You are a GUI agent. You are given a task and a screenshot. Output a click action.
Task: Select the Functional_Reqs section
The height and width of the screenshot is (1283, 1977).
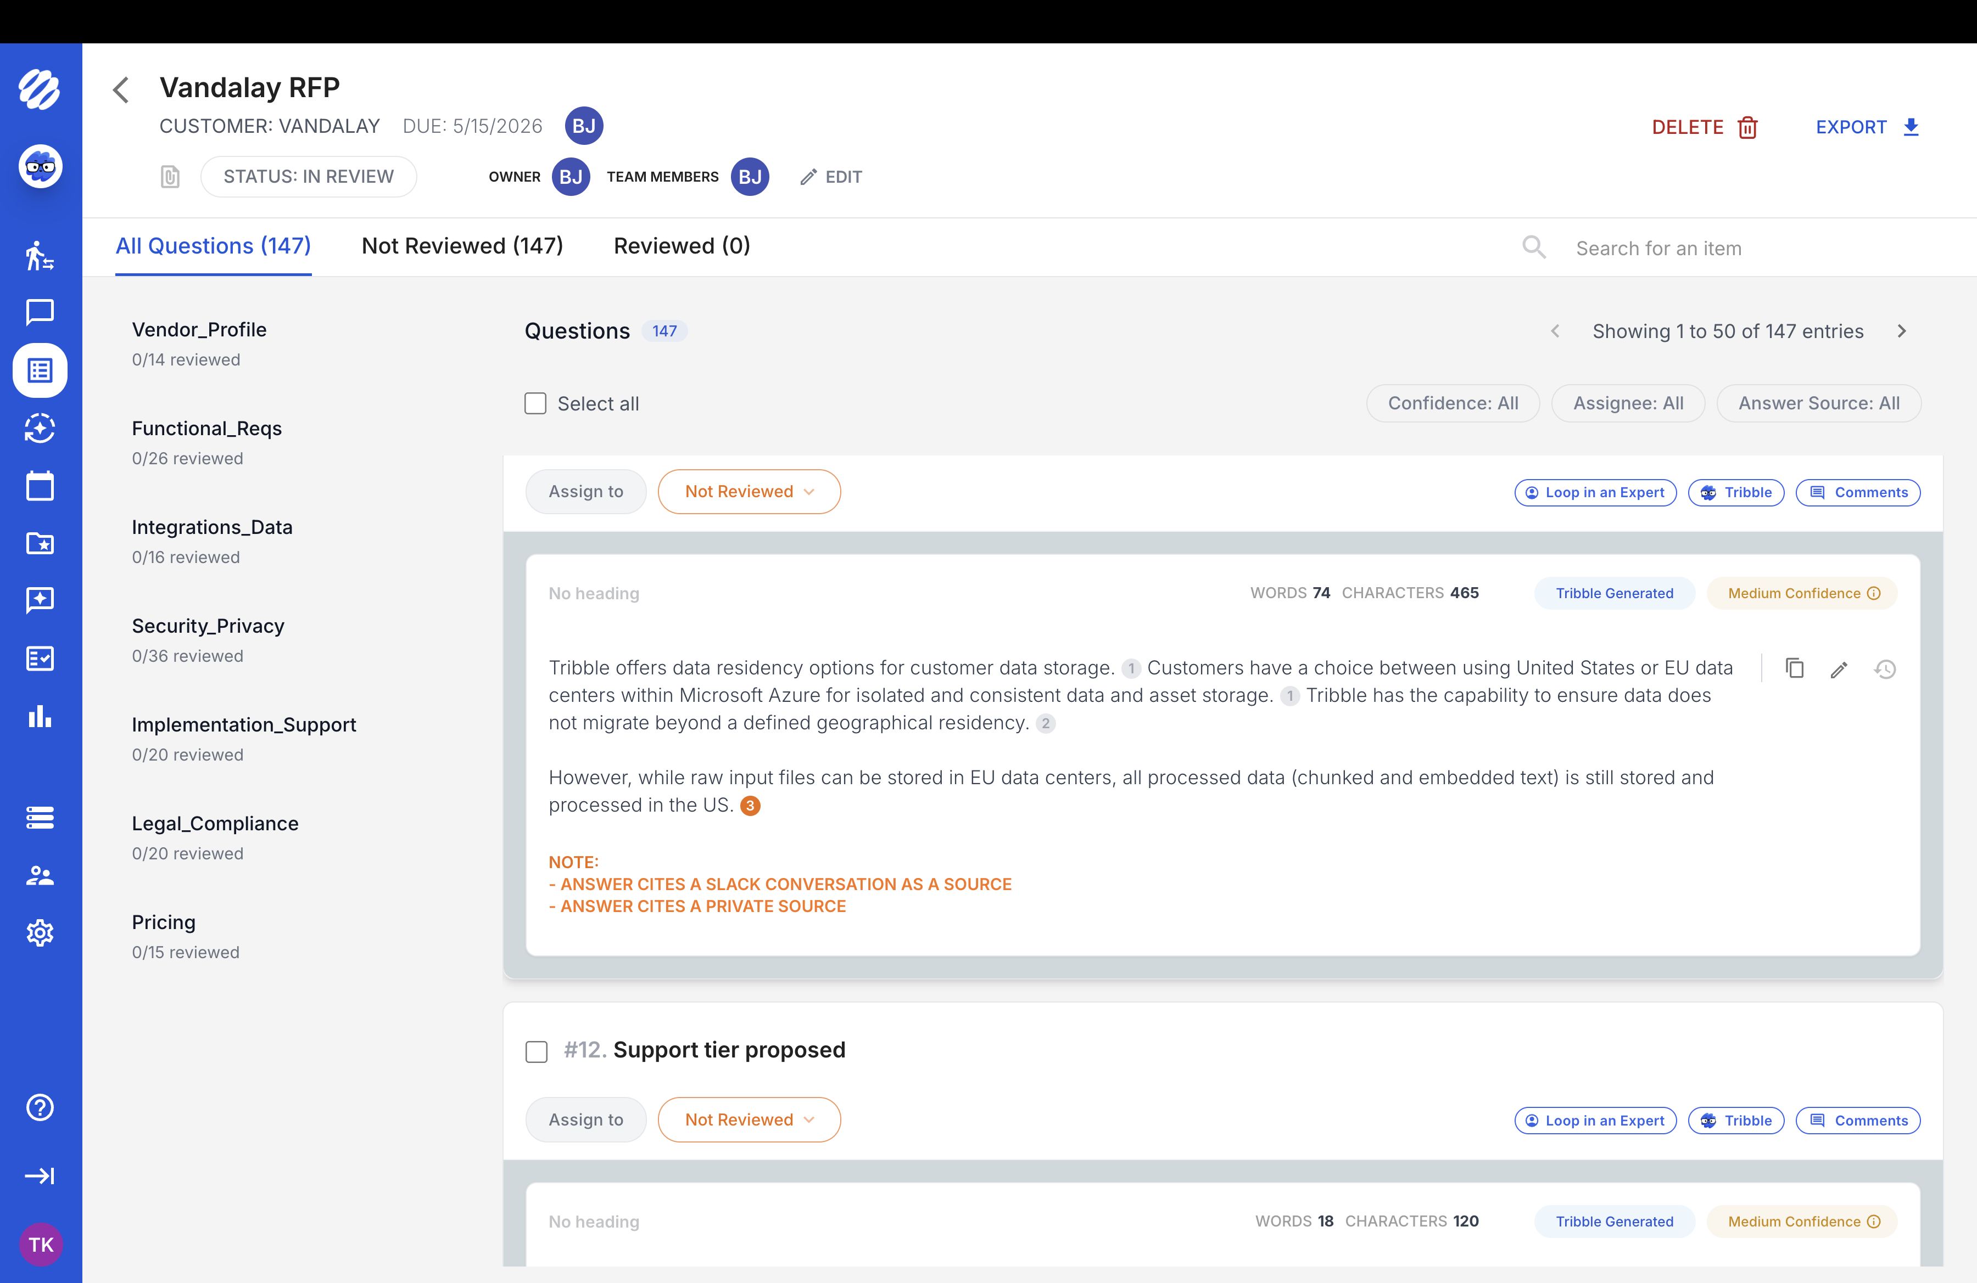(207, 442)
